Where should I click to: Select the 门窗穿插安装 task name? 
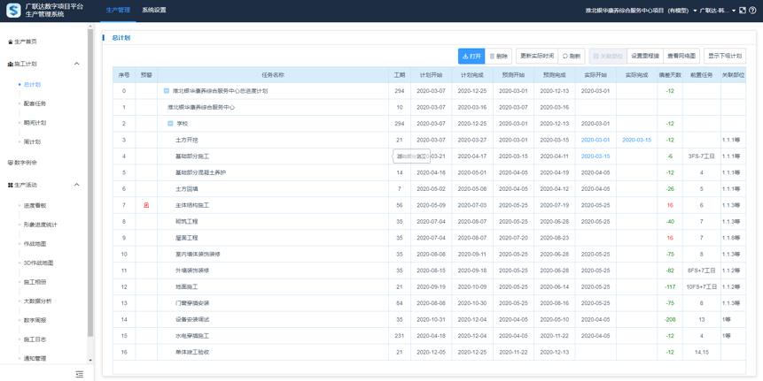point(192,303)
